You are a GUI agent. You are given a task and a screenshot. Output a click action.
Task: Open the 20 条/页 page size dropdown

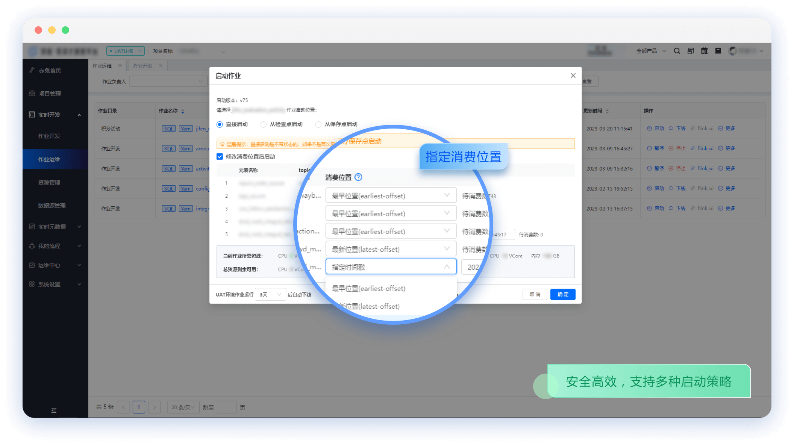pyautogui.click(x=183, y=407)
